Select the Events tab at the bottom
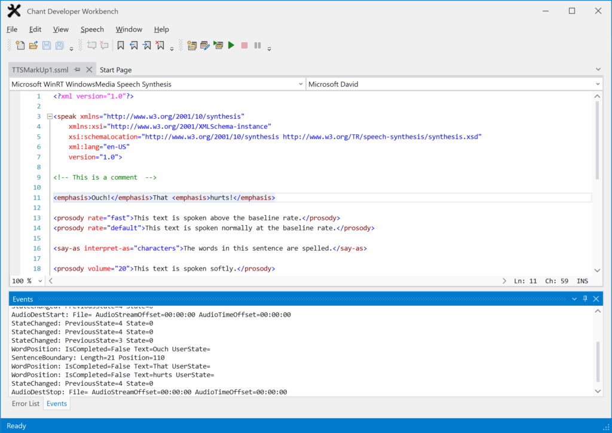This screenshot has width=612, height=433. tap(57, 404)
